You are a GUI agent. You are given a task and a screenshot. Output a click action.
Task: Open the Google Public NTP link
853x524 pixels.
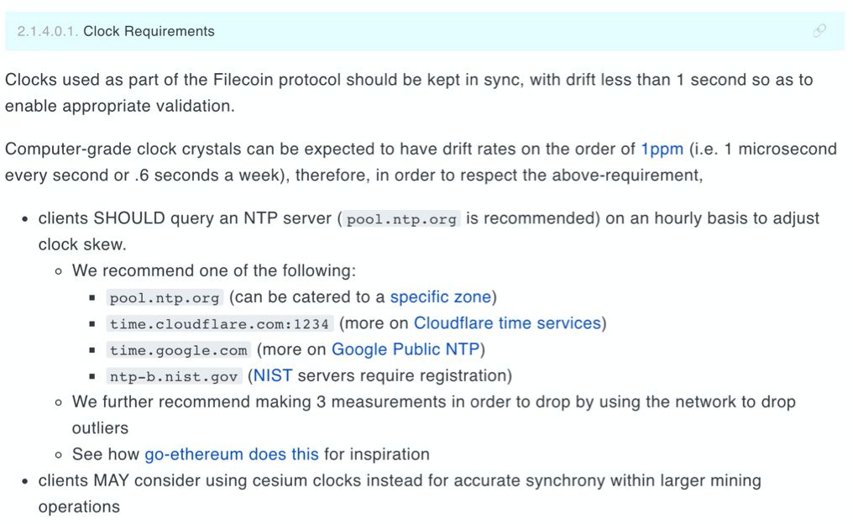(x=406, y=349)
